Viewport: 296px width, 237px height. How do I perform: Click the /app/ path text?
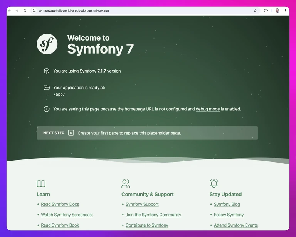tap(59, 94)
